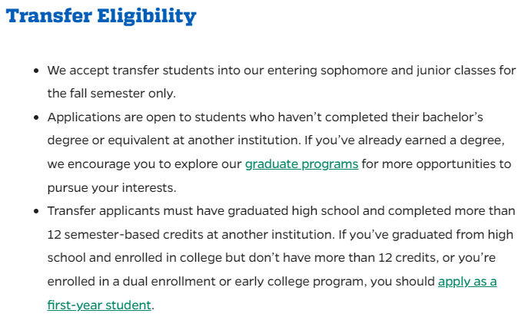Click the sentence starting 'We accept transfer students'
The height and width of the screenshot is (317, 528).
pyautogui.click(x=281, y=71)
